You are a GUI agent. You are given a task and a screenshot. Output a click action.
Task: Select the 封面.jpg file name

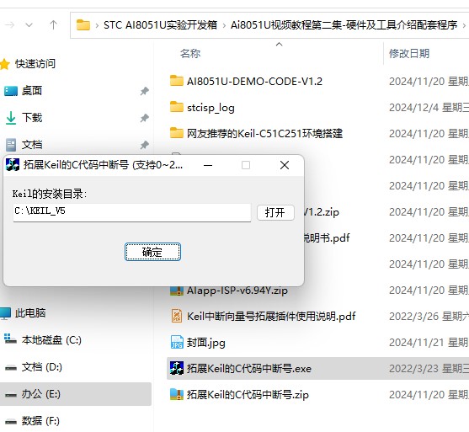[205, 343]
